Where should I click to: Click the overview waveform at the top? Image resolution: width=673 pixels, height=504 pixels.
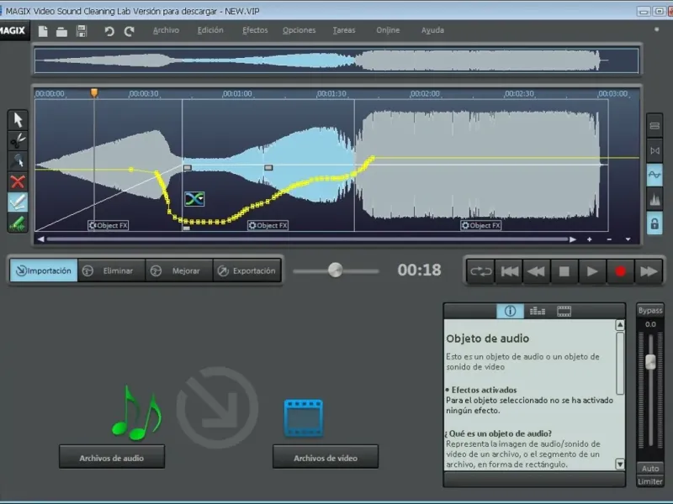[x=336, y=60]
